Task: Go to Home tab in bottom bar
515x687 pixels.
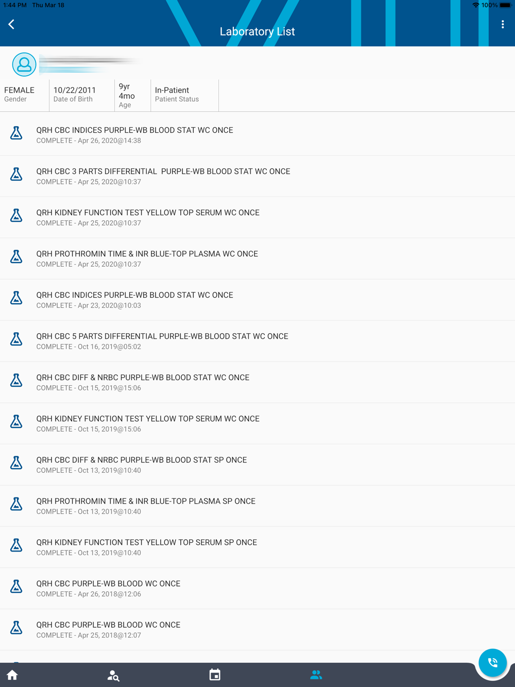Action: 12,675
